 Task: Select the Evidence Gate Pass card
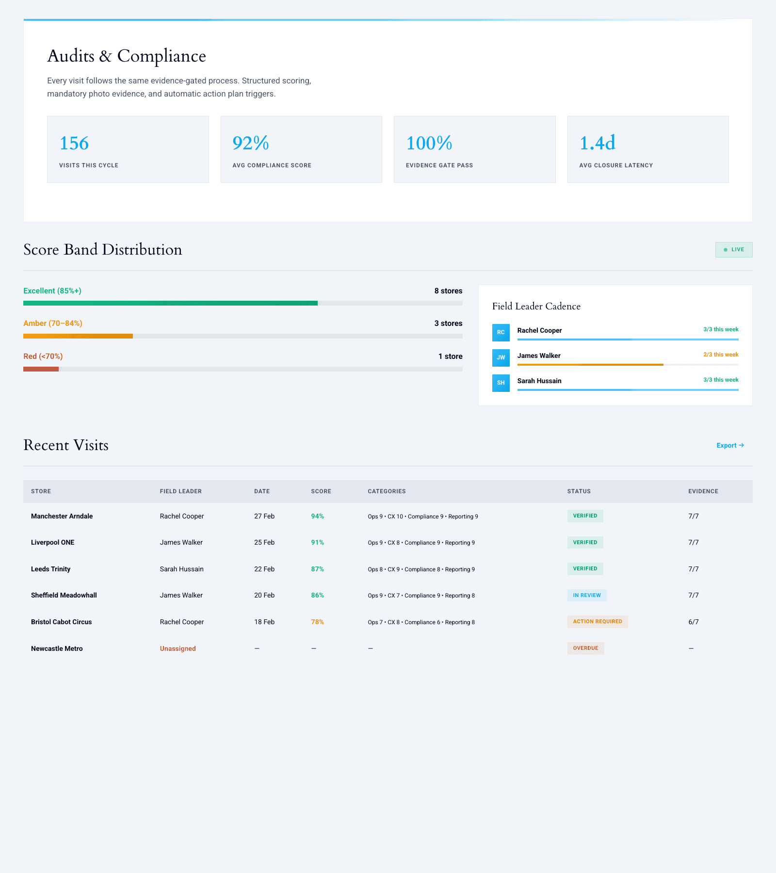(x=474, y=149)
